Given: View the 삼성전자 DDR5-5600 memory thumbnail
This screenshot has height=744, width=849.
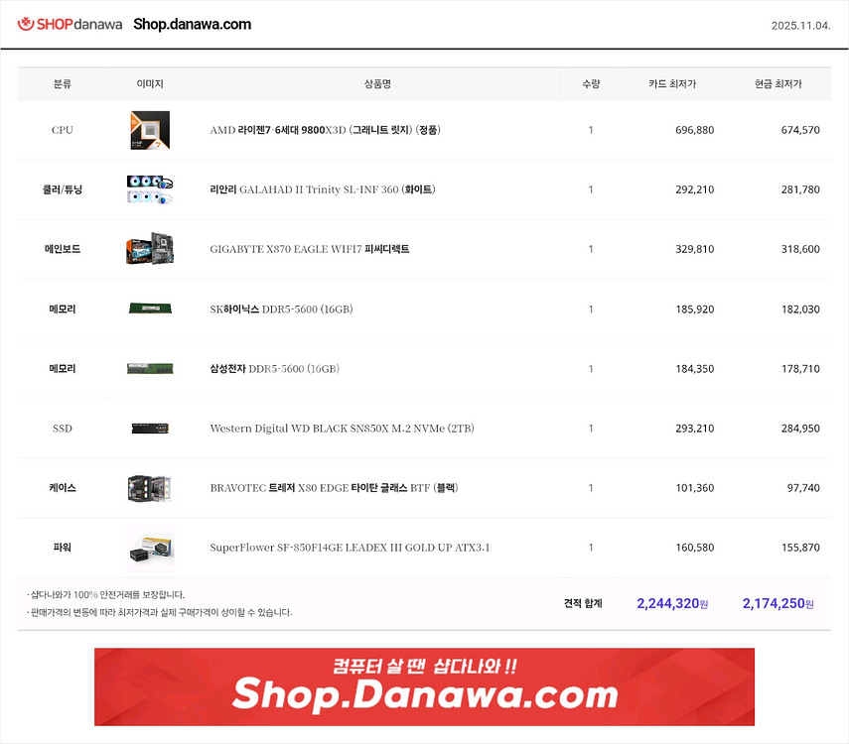Looking at the screenshot, I should (x=149, y=368).
